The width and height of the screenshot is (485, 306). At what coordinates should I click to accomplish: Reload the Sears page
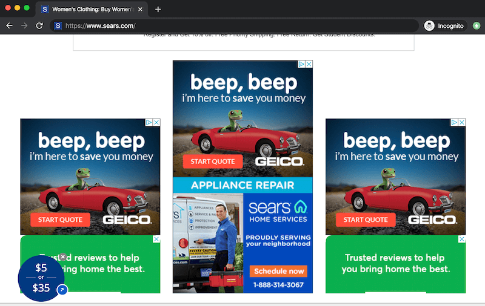click(x=39, y=25)
